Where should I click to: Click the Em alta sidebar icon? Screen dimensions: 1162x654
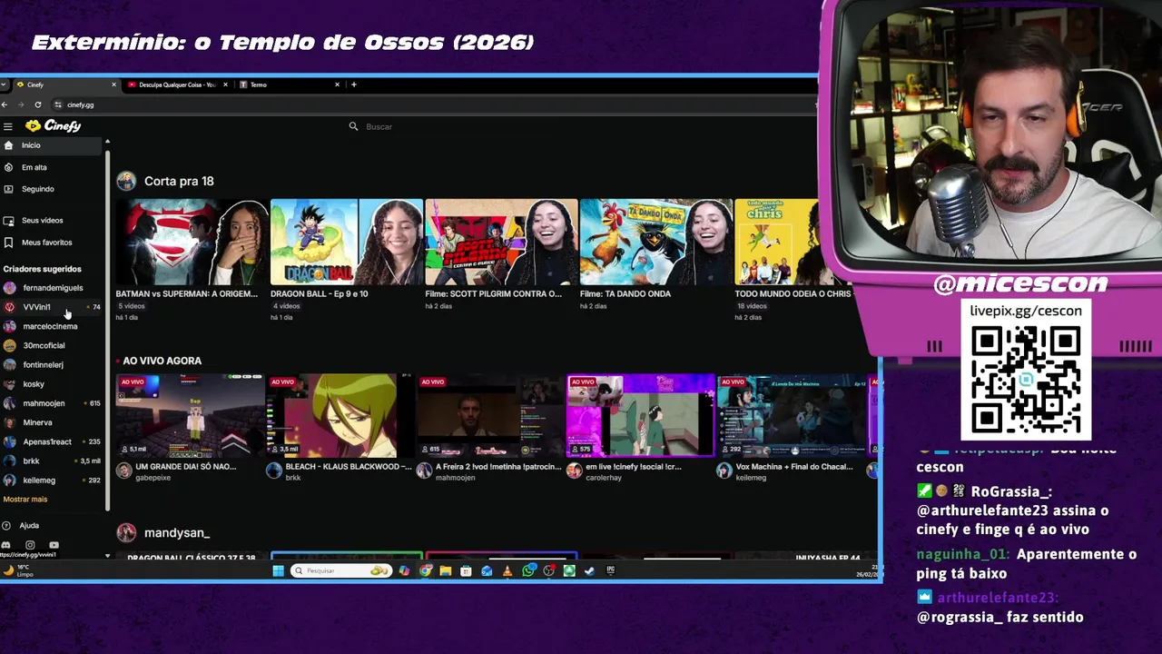[x=8, y=167]
